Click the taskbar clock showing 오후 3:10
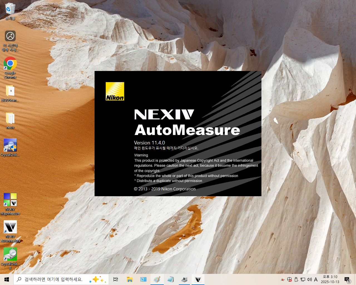Image resolution: width=356 pixels, height=285 pixels. pyautogui.click(x=330, y=279)
